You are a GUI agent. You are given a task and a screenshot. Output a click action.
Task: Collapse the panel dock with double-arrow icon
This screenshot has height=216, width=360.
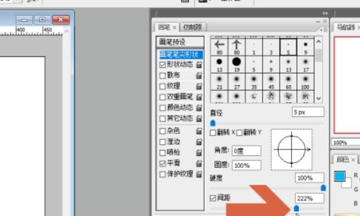point(325,13)
